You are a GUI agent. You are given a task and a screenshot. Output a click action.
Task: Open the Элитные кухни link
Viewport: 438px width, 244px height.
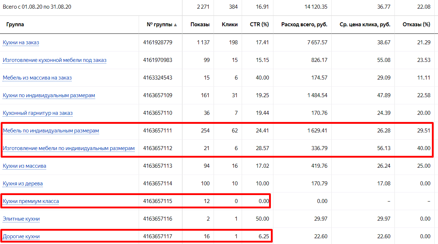pos(21,219)
